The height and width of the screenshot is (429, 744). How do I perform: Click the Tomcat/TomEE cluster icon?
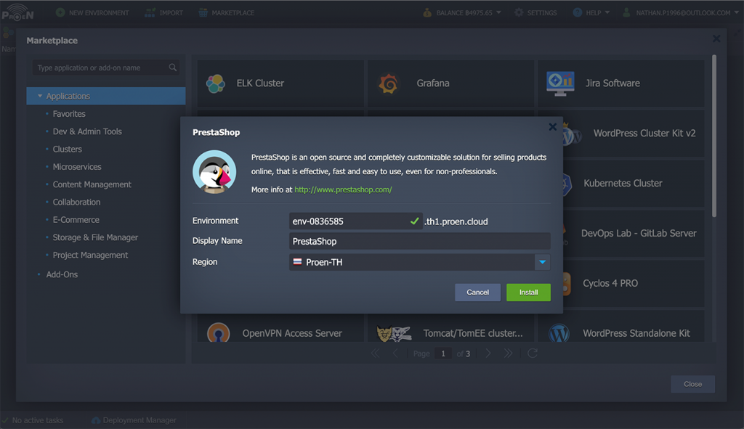pos(393,333)
